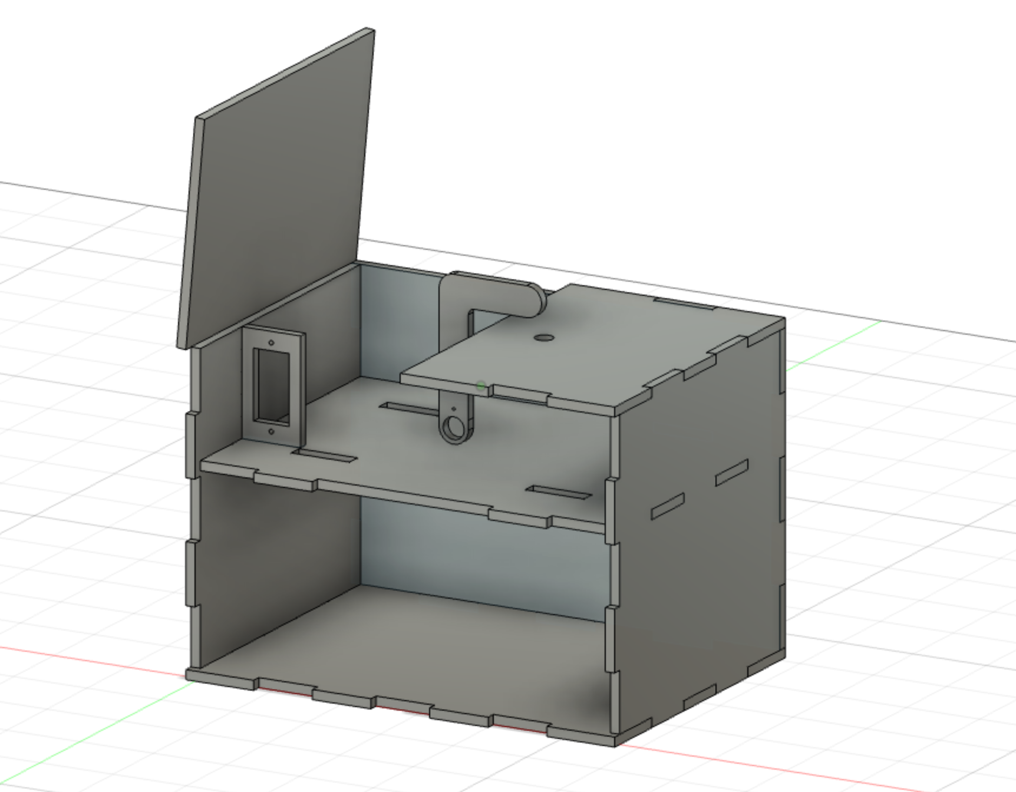Image resolution: width=1016 pixels, height=792 pixels.
Task: Select the rectangular switch cutout plate
Action: click(273, 385)
